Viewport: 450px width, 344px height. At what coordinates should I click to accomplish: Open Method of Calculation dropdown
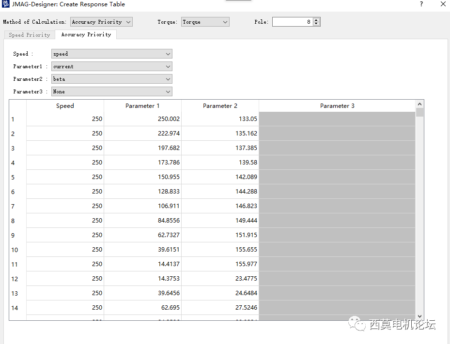[101, 22]
